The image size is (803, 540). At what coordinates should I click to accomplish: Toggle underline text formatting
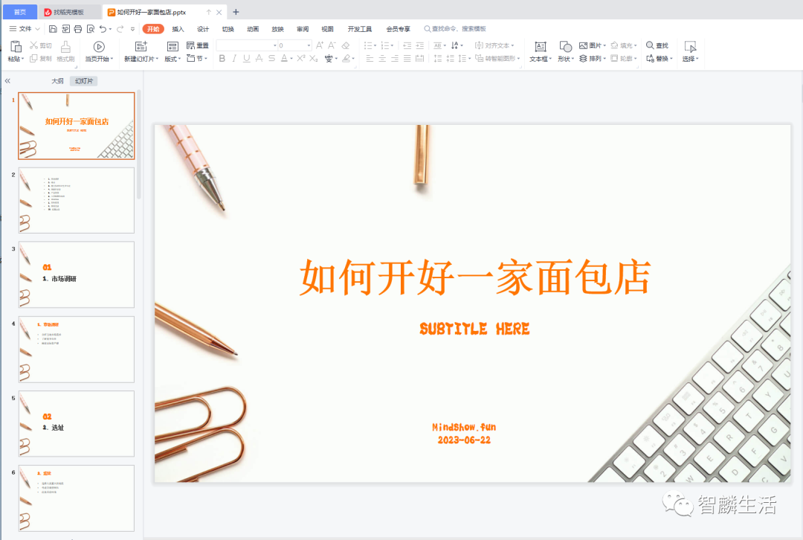246,59
